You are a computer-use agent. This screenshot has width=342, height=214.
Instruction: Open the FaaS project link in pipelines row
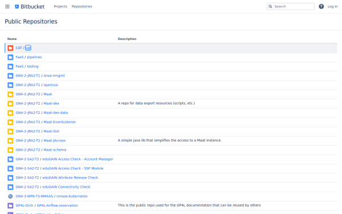point(19,57)
